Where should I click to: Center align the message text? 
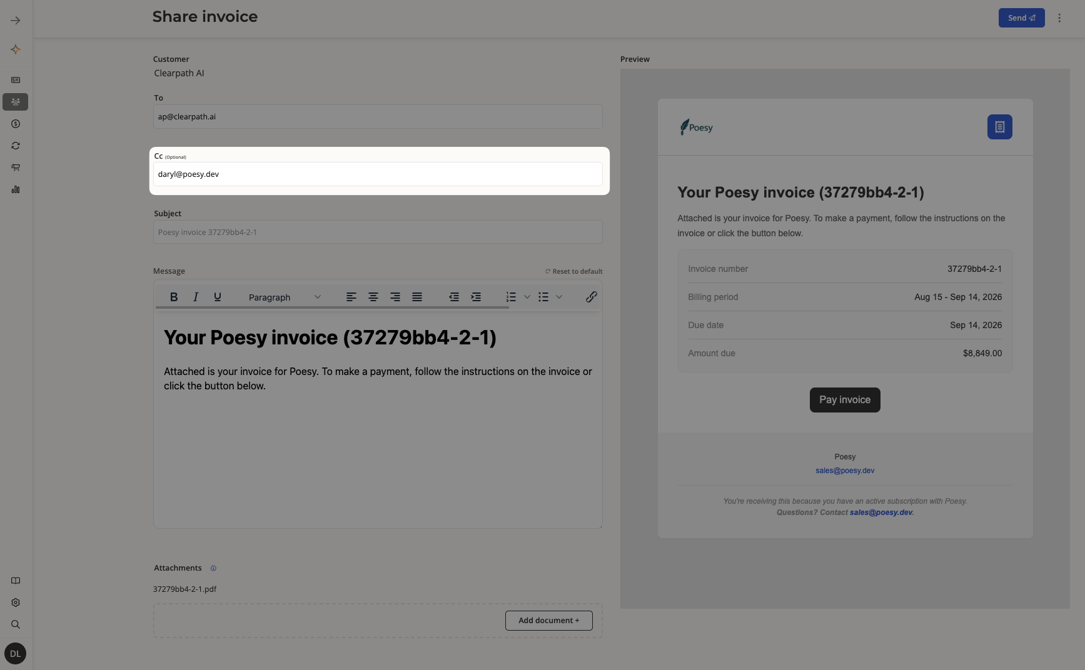(373, 297)
